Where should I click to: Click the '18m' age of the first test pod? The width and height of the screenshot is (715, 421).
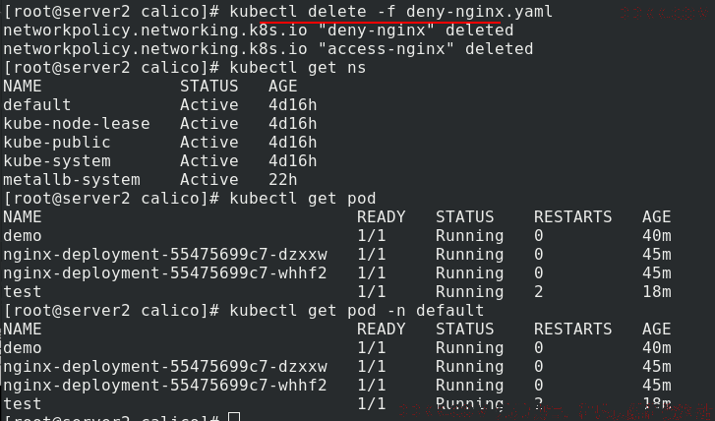click(657, 292)
